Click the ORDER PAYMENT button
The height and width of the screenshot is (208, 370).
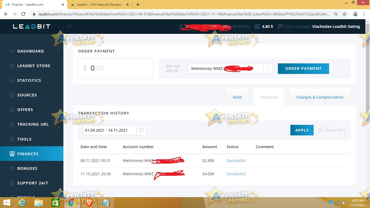click(303, 69)
